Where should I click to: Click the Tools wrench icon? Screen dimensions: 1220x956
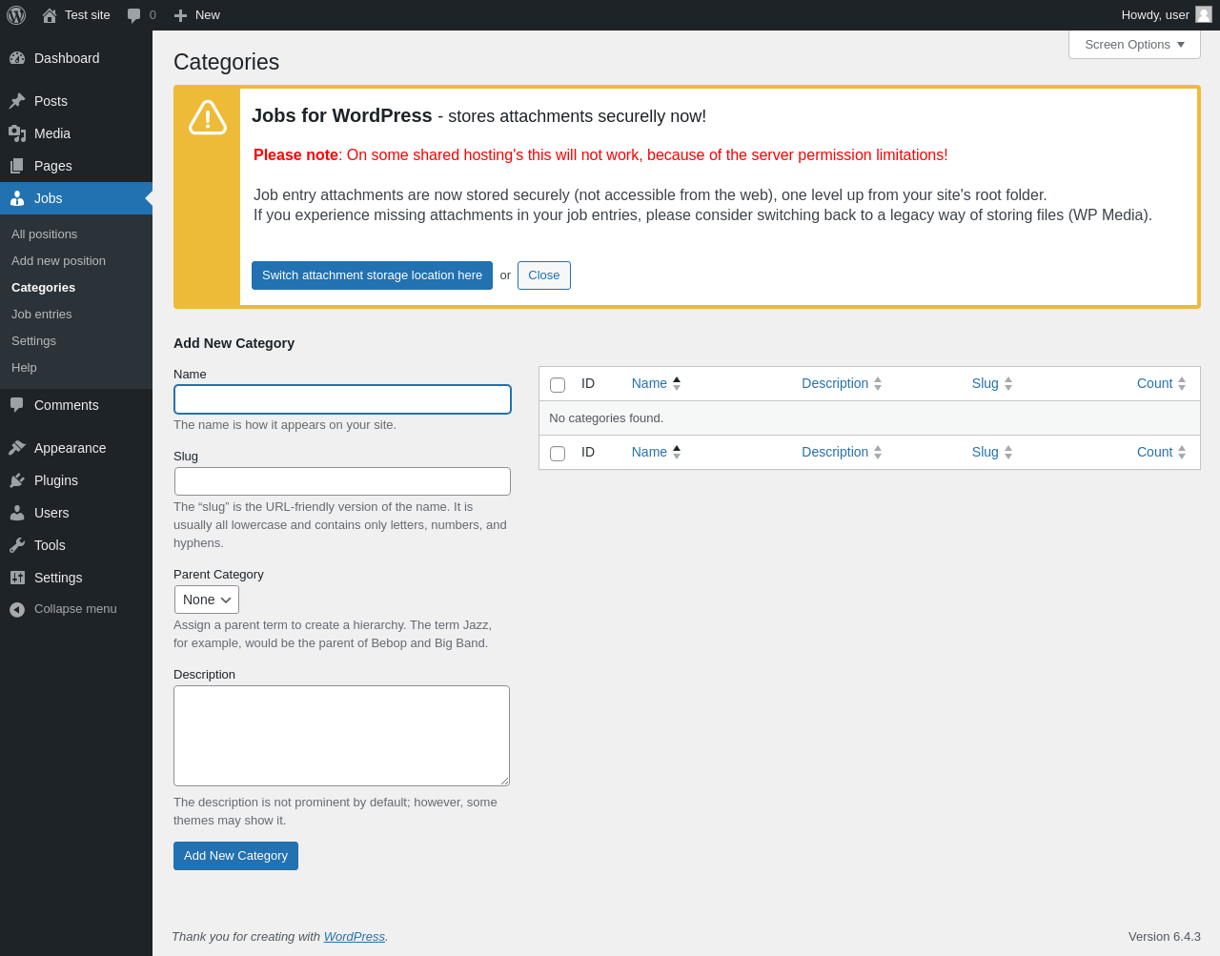coord(17,545)
